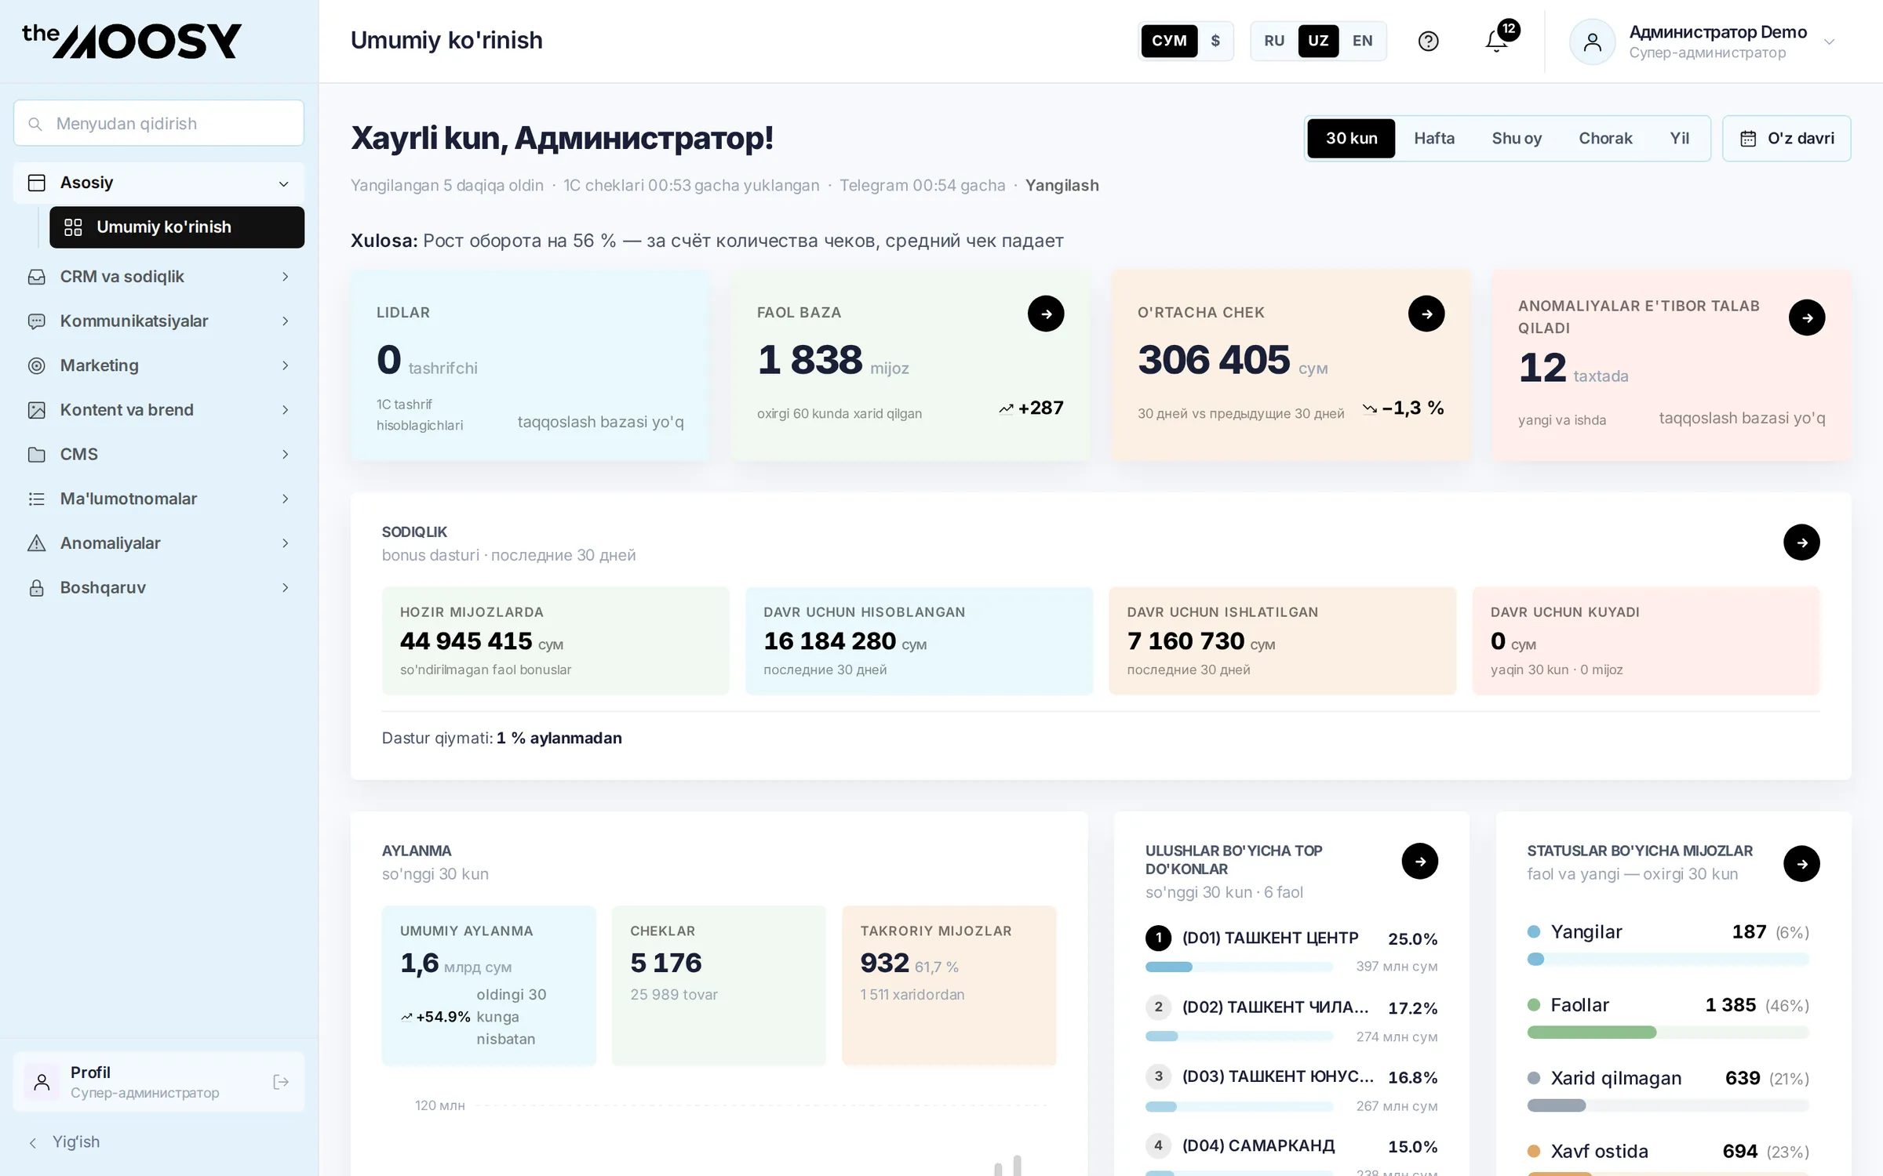Click the Boshqaruv lock icon
The image size is (1883, 1176).
click(37, 588)
